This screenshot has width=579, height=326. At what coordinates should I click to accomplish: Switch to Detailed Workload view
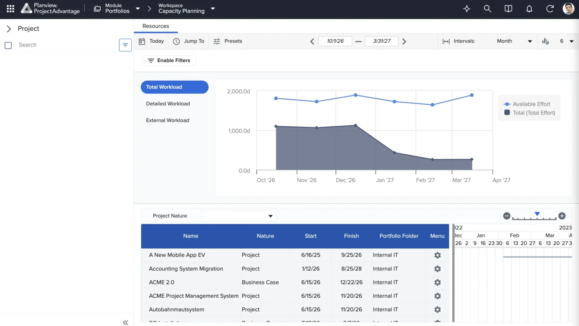click(168, 104)
